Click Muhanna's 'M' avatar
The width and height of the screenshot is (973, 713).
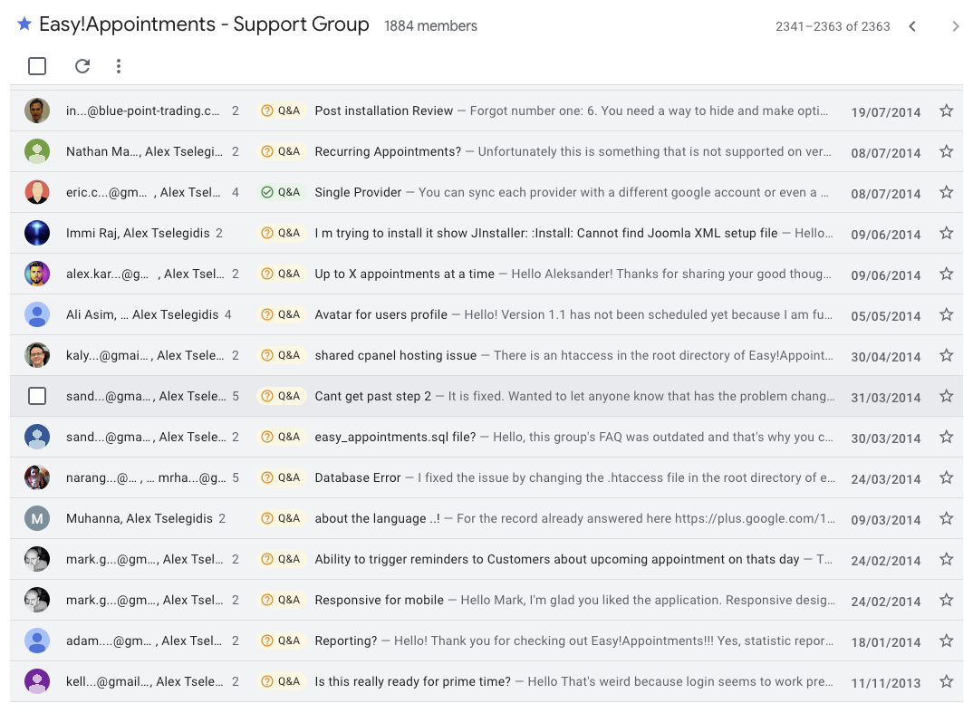click(x=37, y=518)
